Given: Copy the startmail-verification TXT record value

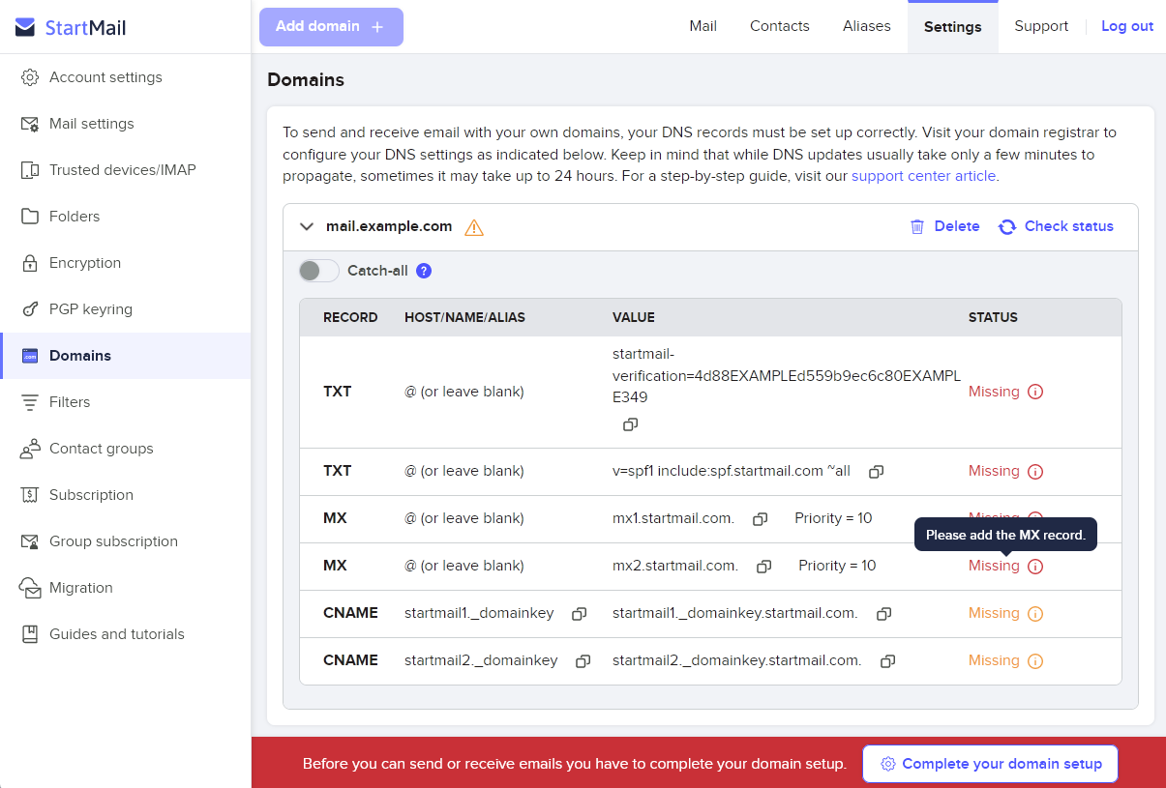Looking at the screenshot, I should (630, 424).
